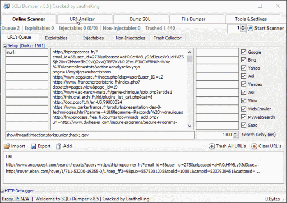Click the Queue 2 status label

point(11,28)
